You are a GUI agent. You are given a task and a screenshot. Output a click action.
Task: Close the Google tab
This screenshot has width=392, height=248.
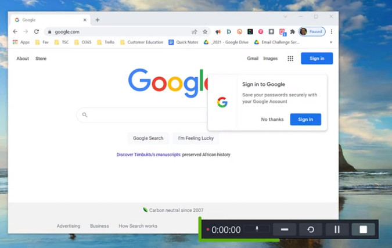click(85, 20)
